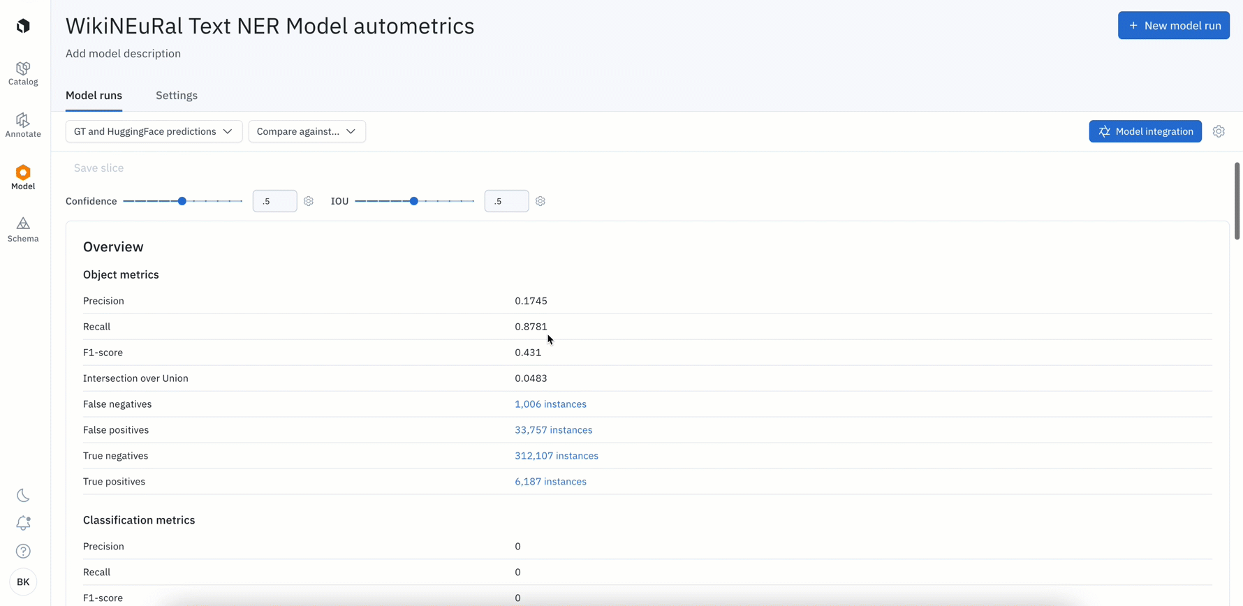This screenshot has width=1243, height=606.
Task: Select the Object metrics Precision value 0.1745
Action: point(531,301)
